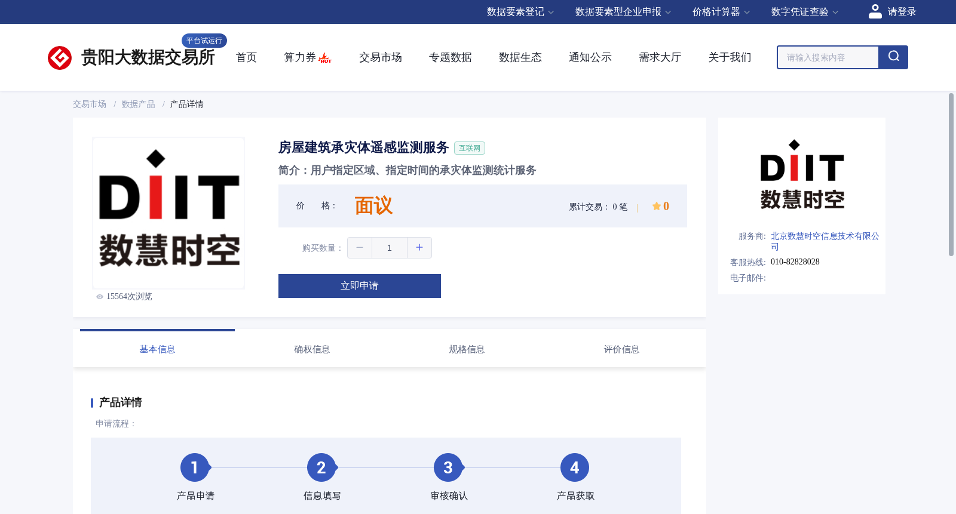Screen dimensions: 956x514
Task: Click the 立即申请 button
Action: point(360,286)
